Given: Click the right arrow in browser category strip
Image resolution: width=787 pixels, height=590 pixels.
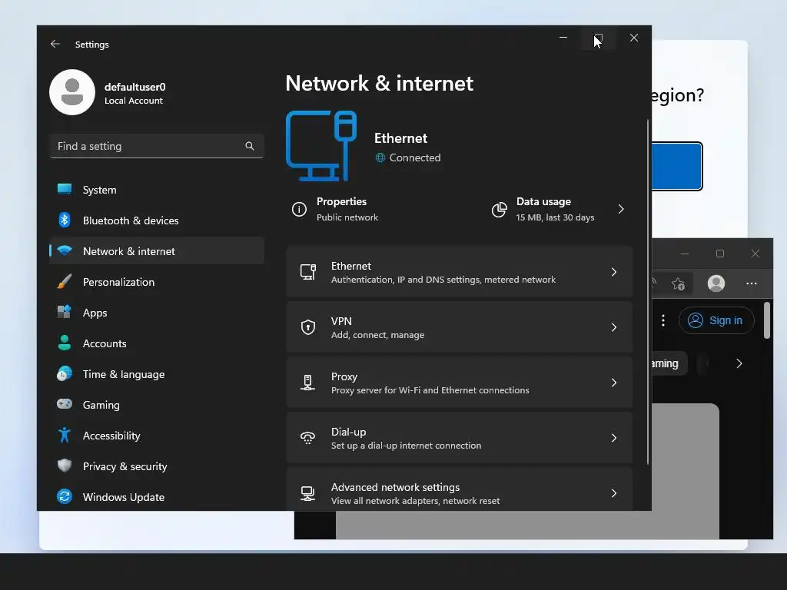Looking at the screenshot, I should (x=739, y=363).
